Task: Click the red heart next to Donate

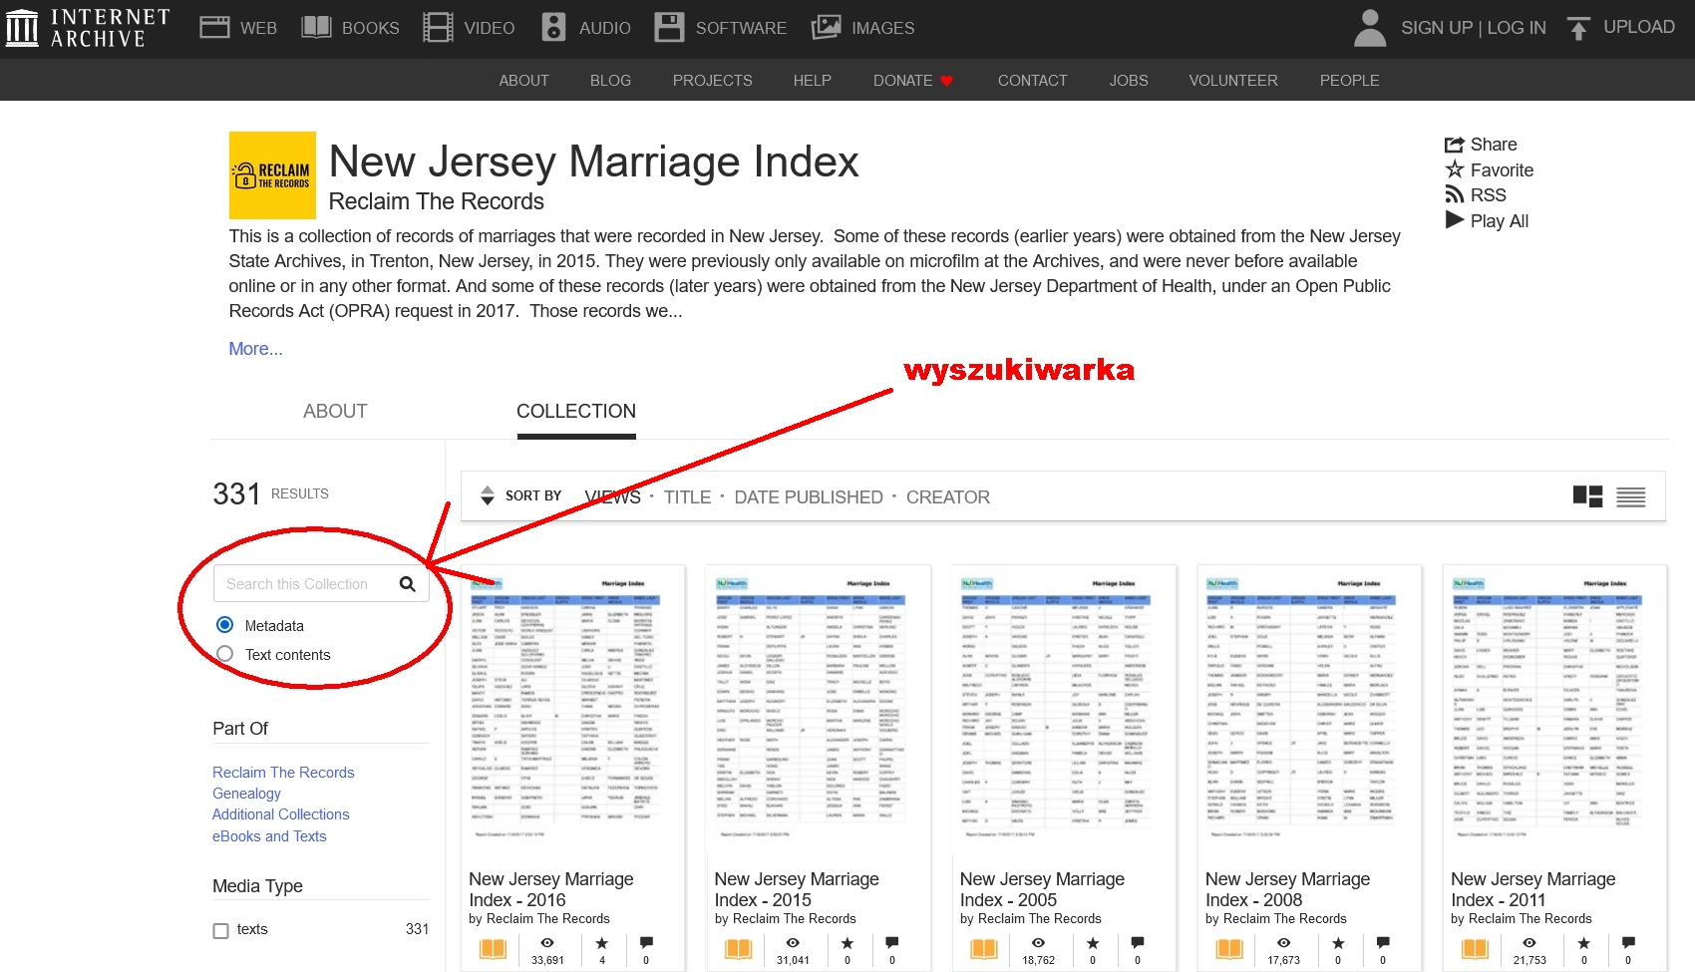Action: (x=947, y=81)
